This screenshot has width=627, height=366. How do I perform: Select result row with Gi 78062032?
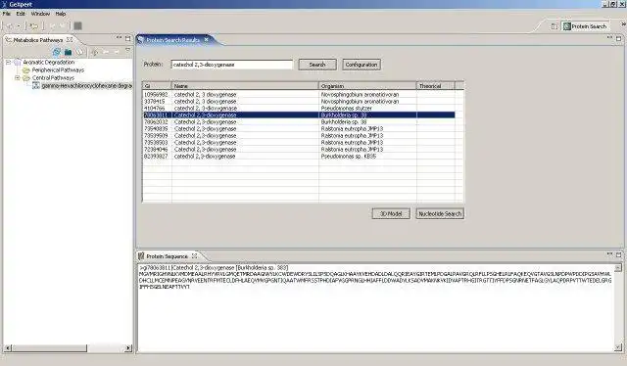[x=299, y=122]
